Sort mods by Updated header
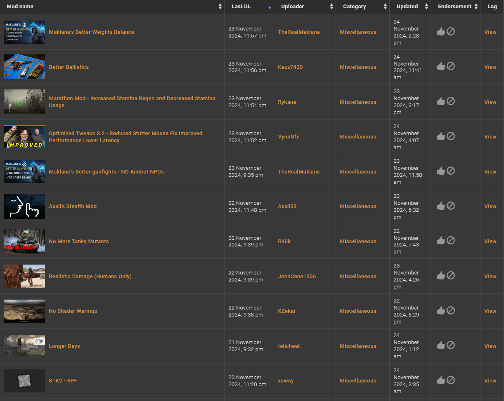The image size is (504, 401). [407, 7]
